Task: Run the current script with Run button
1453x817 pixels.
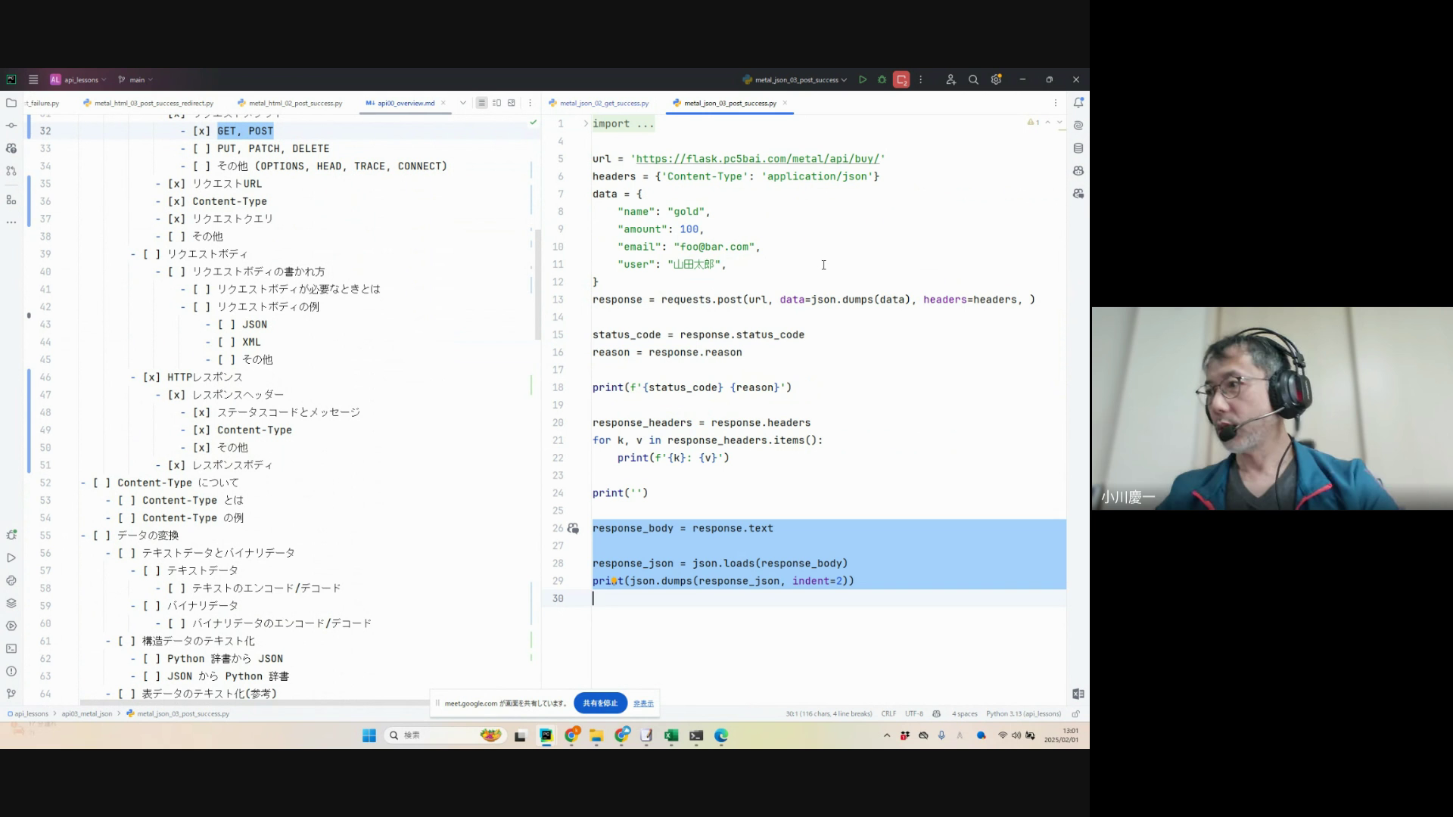Action: (863, 79)
